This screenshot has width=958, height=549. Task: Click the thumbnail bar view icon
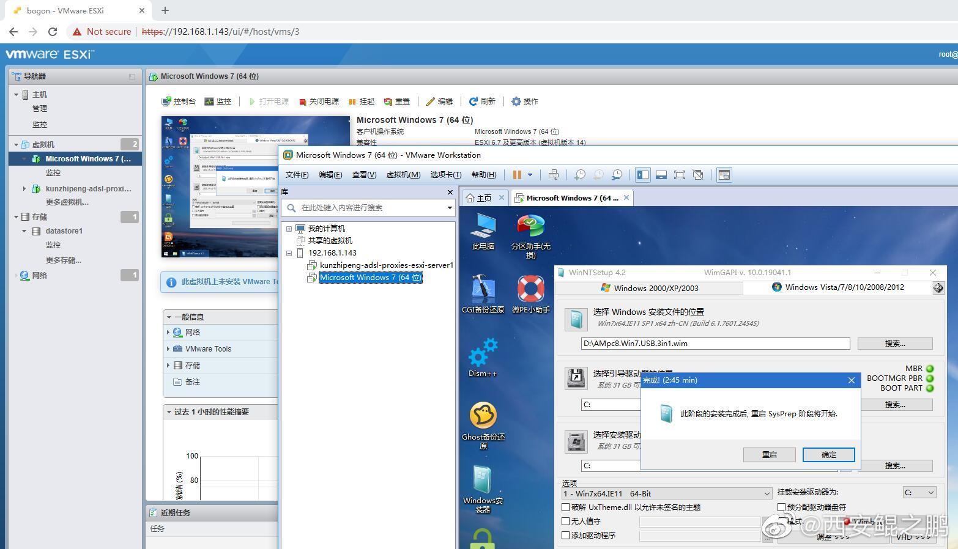click(661, 175)
